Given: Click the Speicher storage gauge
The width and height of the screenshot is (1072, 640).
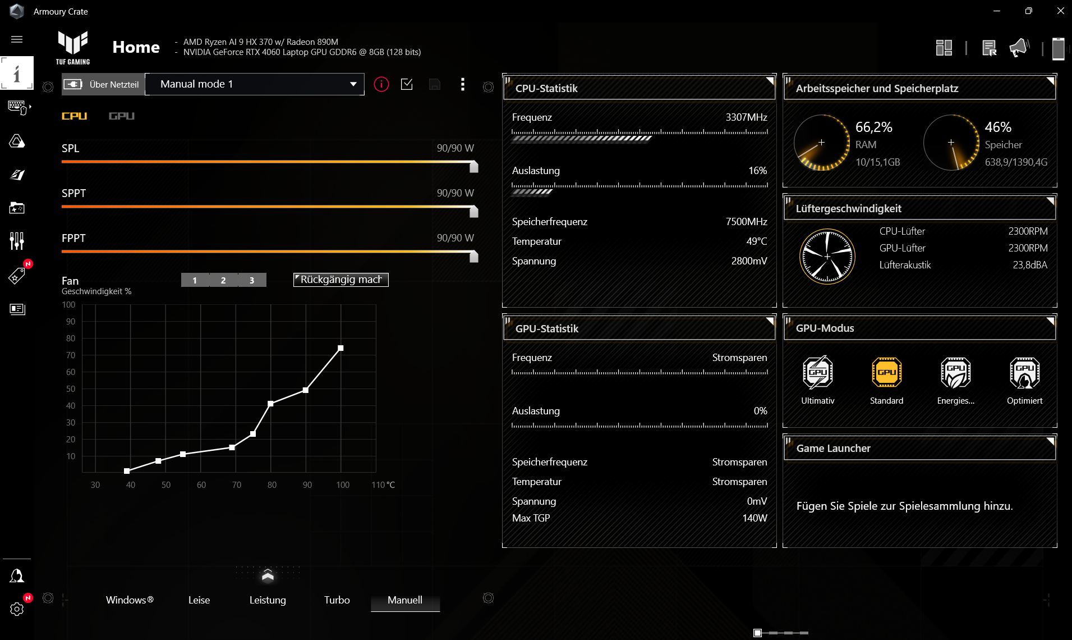Looking at the screenshot, I should [951, 143].
